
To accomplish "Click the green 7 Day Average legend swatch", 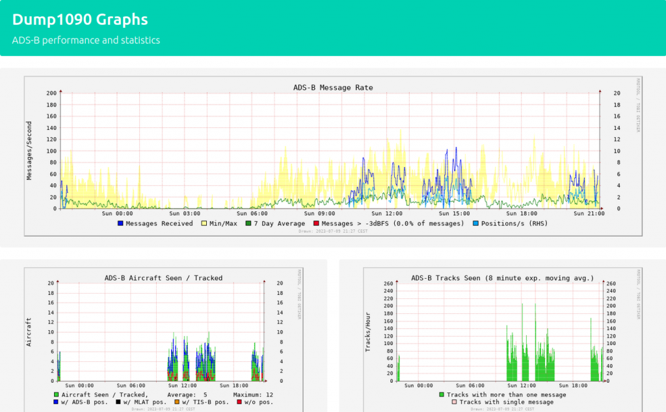I will click(x=248, y=223).
